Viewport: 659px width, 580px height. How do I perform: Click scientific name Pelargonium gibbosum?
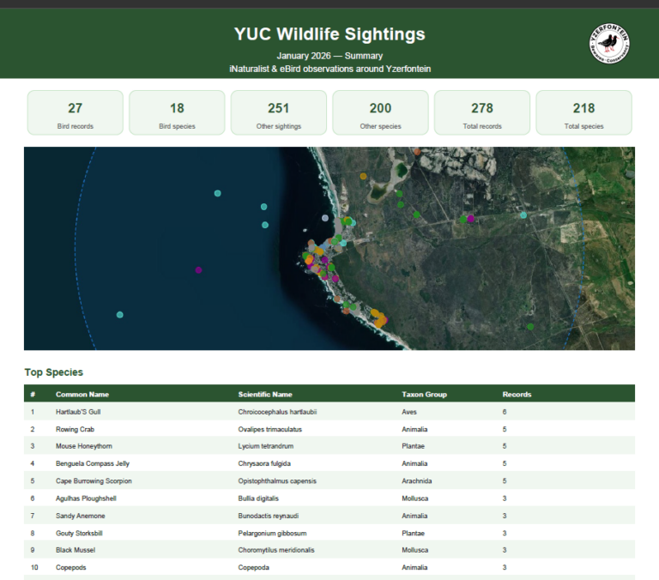coord(272,534)
